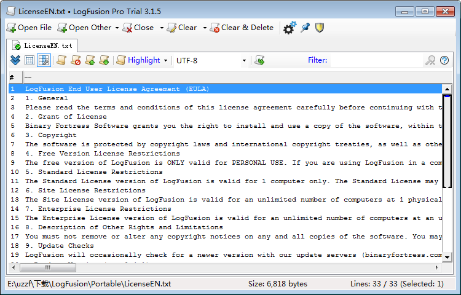Click the blue pushpin icon
This screenshot has width=461, height=295.
tap(305, 28)
